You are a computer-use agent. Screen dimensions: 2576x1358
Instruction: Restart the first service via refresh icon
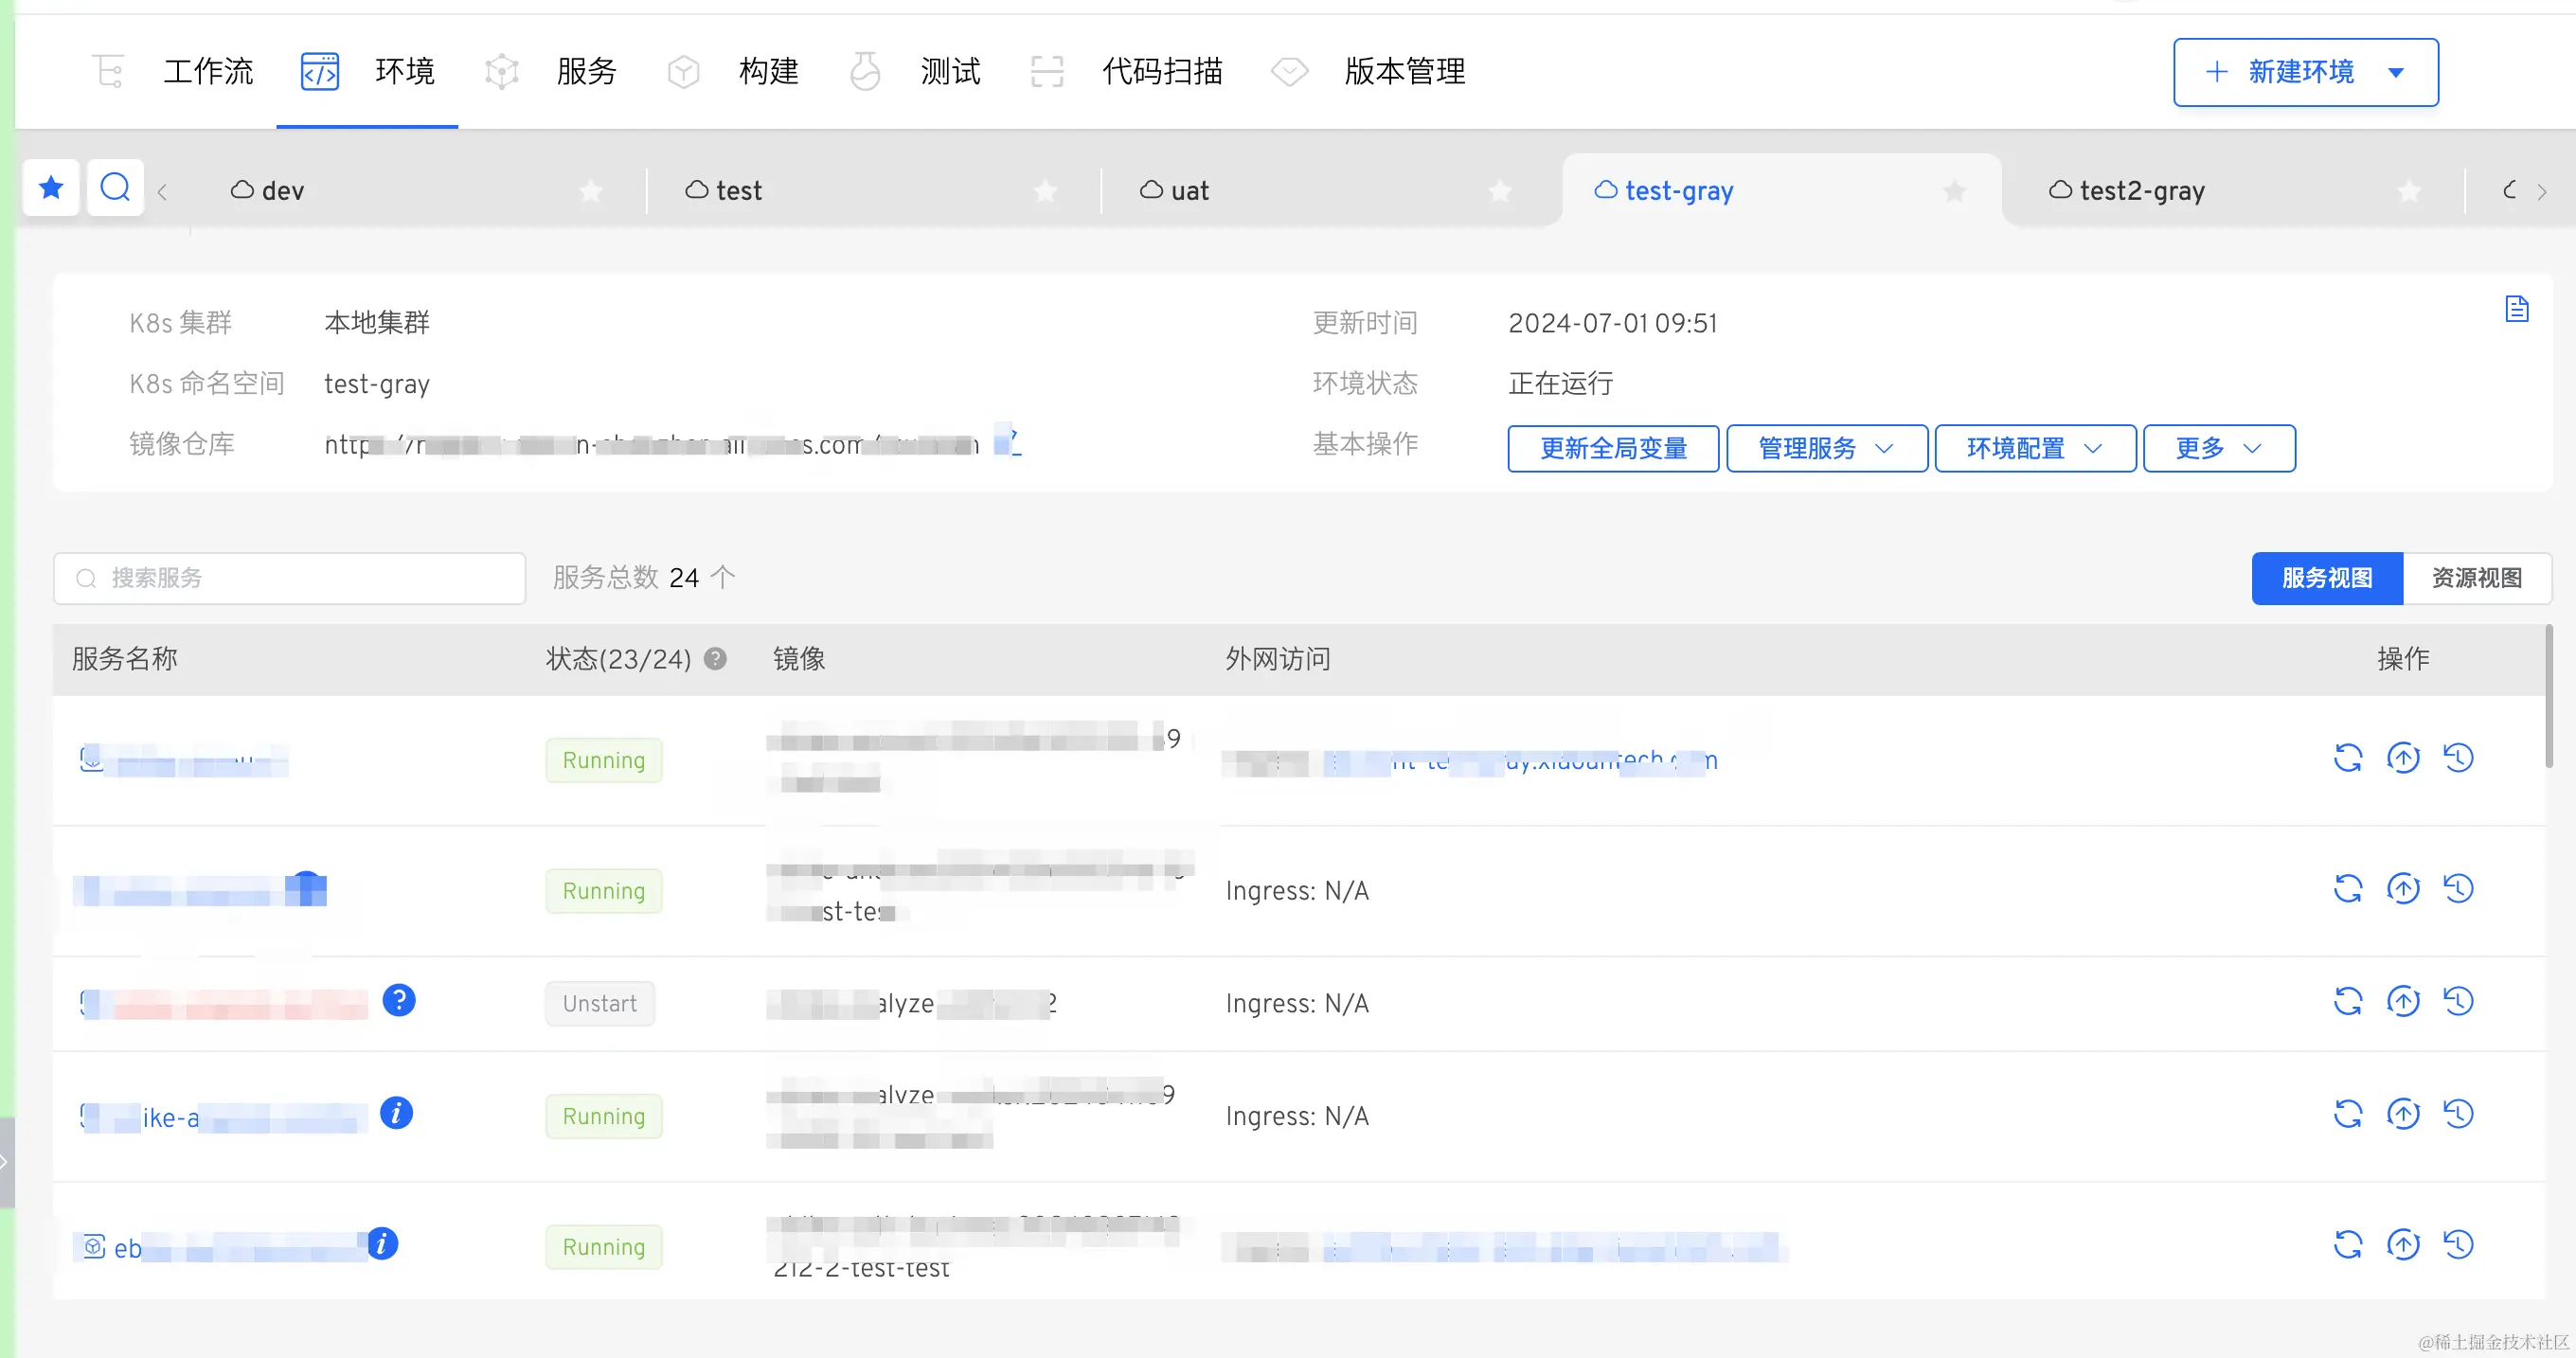[2347, 758]
